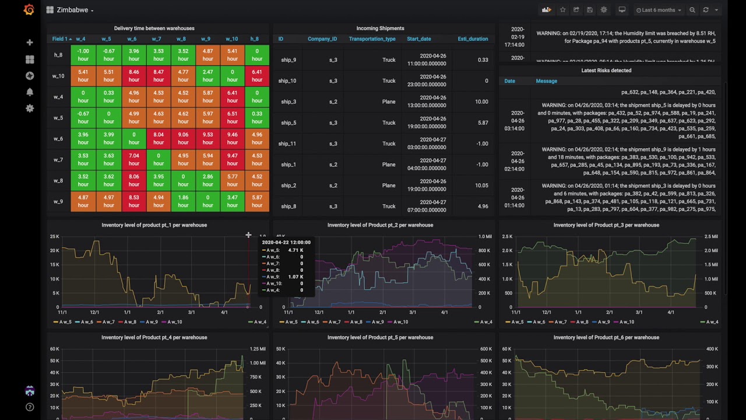Click the dashboard grid icon beside Zimbabwe

pos(50,10)
